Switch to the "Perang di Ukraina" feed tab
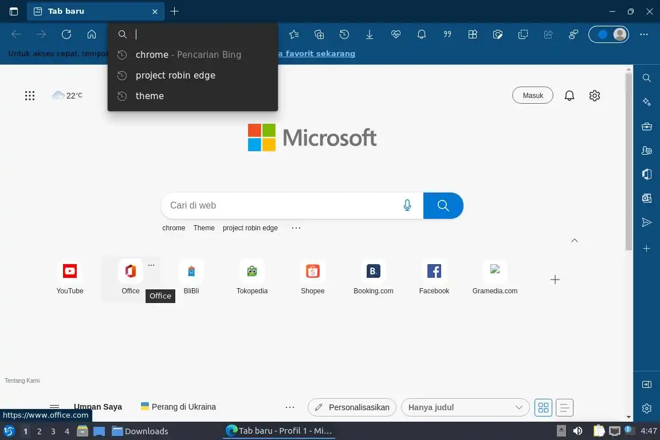Image resolution: width=660 pixels, height=440 pixels. coord(179,407)
